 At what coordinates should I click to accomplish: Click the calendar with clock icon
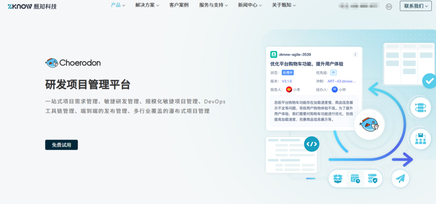(355, 179)
